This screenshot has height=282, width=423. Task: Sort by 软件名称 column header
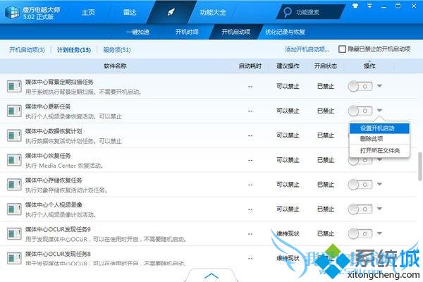pyautogui.click(x=115, y=66)
